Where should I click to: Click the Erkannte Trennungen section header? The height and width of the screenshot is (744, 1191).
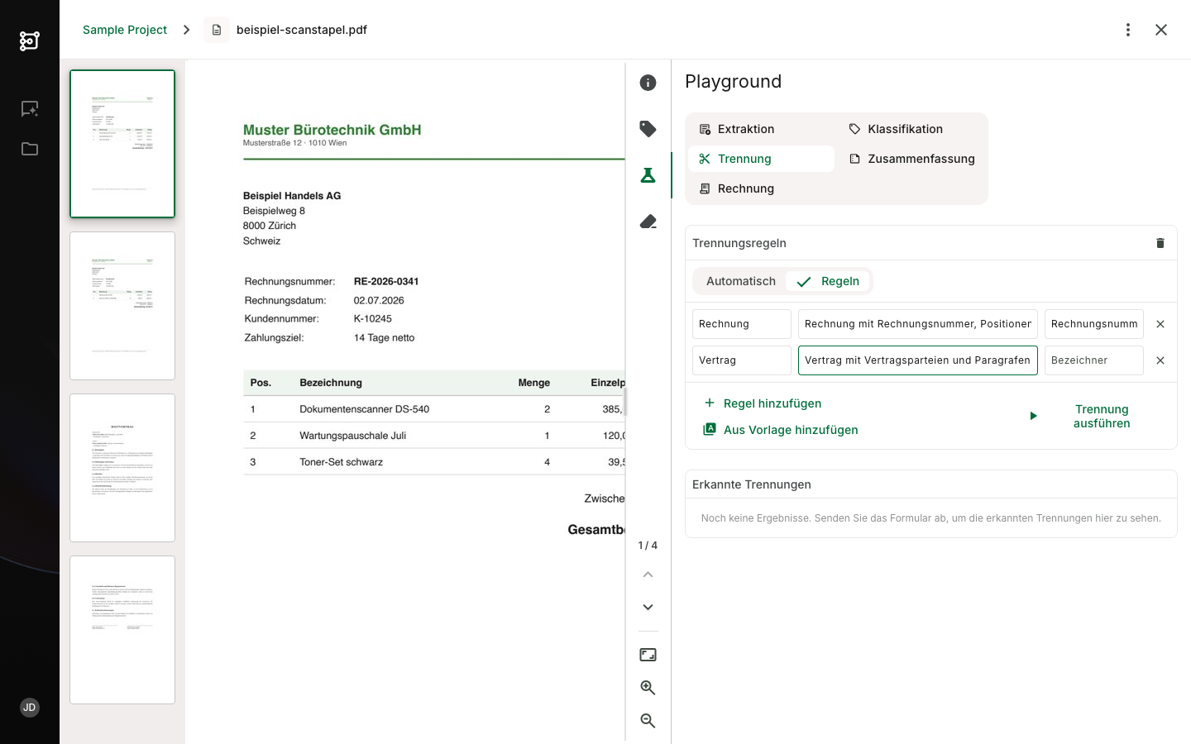(752, 484)
